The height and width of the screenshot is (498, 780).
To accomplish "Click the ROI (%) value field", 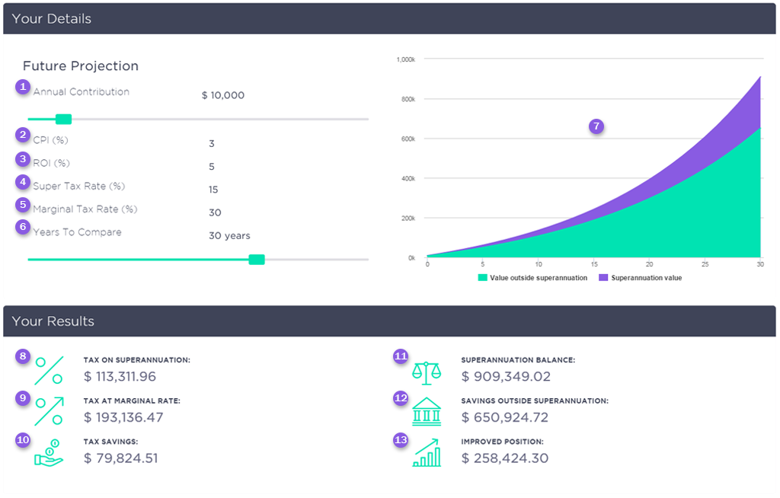I will click(x=212, y=167).
